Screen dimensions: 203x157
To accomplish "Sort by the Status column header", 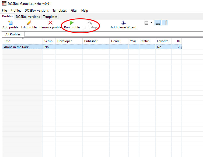I will (147, 41).
